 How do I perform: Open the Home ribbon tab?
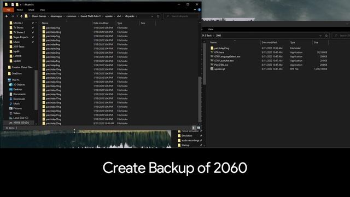[x=20, y=10]
